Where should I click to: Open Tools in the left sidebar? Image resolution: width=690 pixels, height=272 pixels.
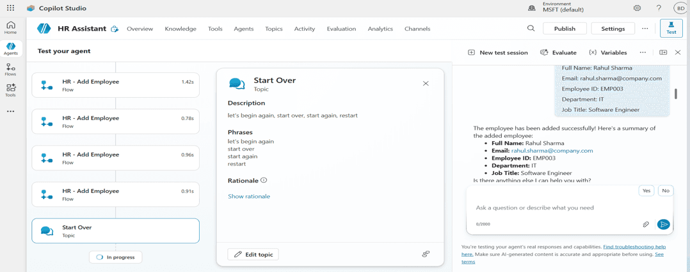[x=10, y=90]
